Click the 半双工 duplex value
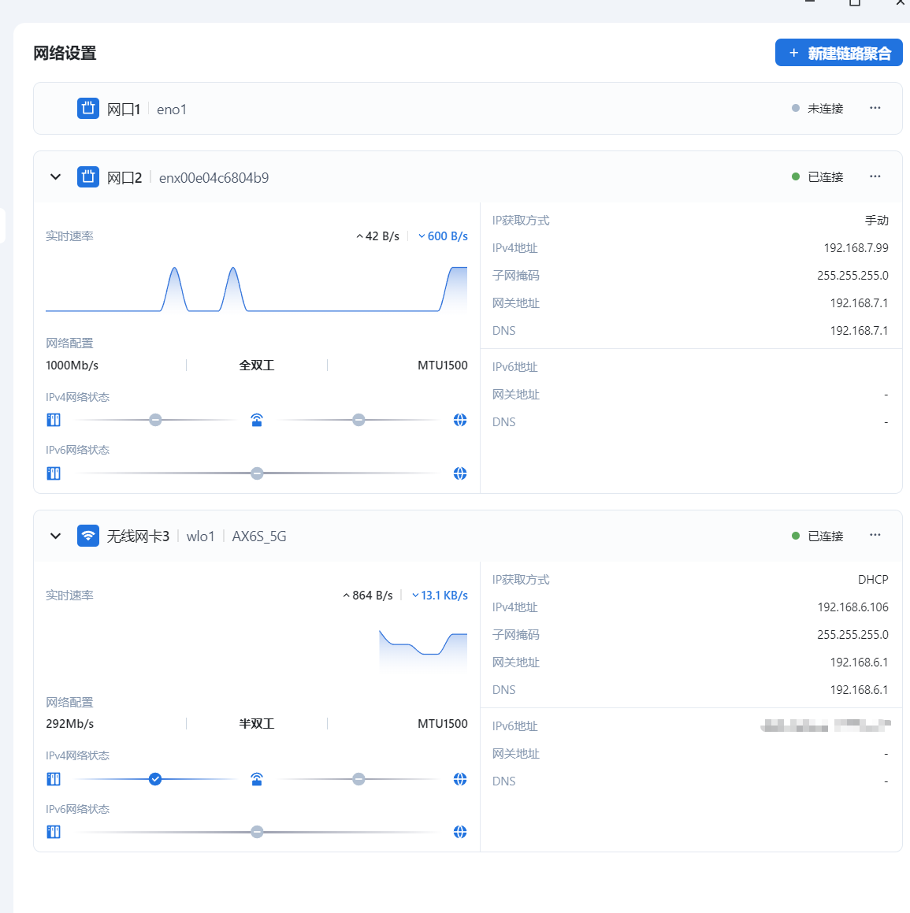The image size is (910, 913). click(x=257, y=724)
